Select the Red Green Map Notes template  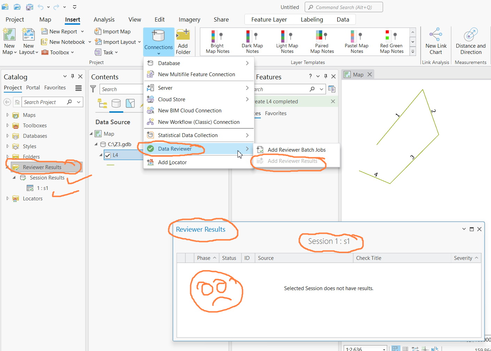tap(392, 42)
